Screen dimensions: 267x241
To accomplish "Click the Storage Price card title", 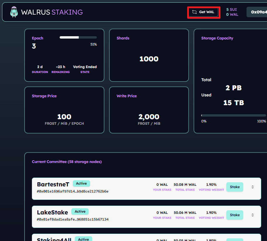I will [44, 96].
